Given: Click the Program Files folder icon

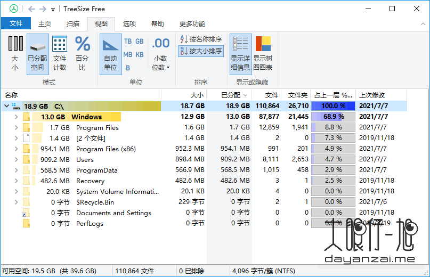Looking at the screenshot, I should click(26, 127).
